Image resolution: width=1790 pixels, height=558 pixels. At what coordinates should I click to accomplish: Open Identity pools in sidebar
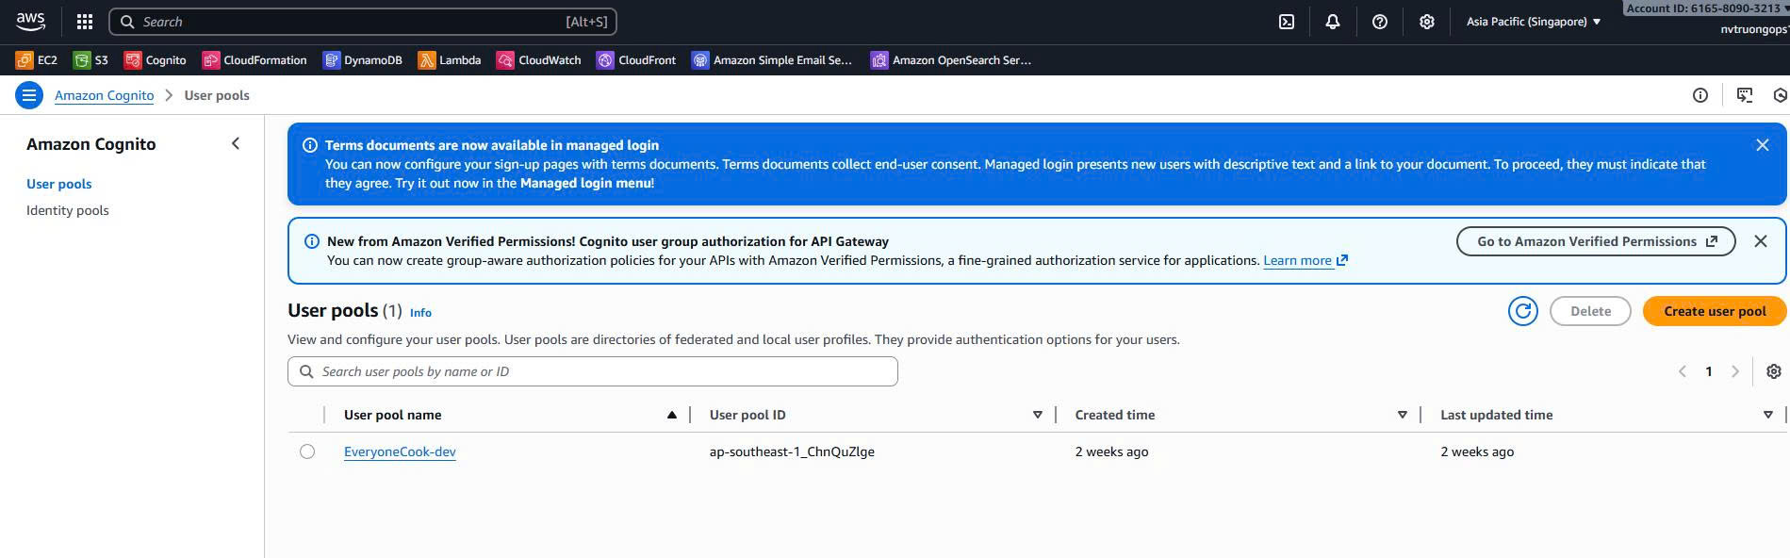(x=68, y=210)
